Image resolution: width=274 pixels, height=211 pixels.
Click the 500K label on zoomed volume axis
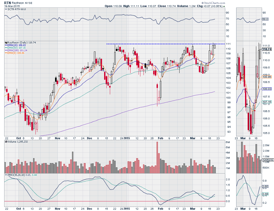266,168
